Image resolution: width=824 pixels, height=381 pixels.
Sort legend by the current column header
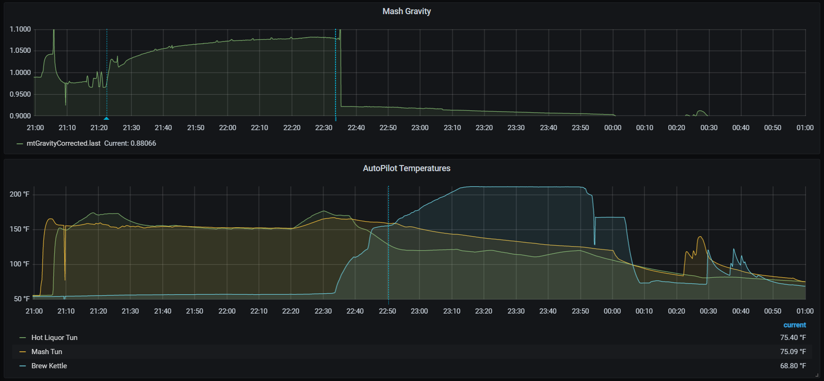pyautogui.click(x=795, y=325)
